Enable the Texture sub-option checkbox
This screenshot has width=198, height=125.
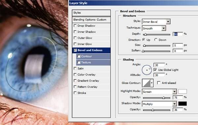pos(79,62)
